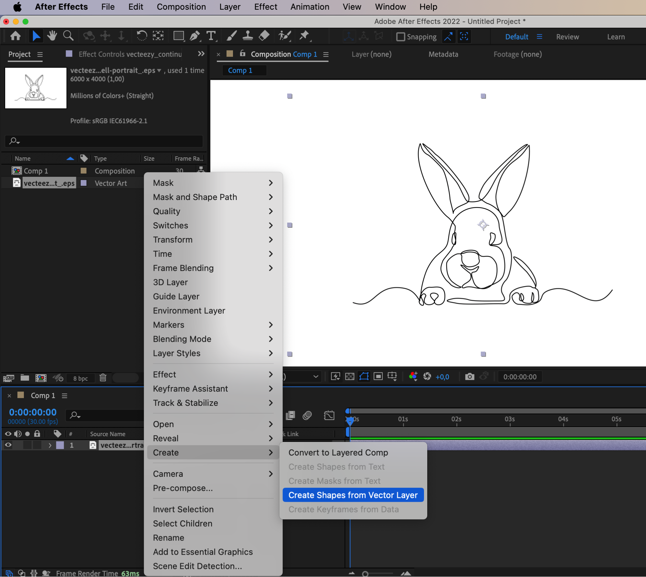Toggle mask and shape path visibility
The width and height of the screenshot is (646, 577).
coord(364,377)
